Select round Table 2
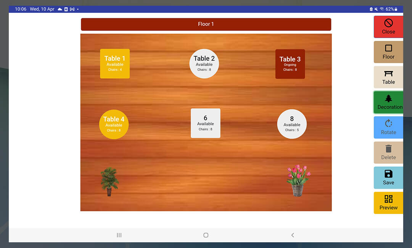 [x=204, y=64]
